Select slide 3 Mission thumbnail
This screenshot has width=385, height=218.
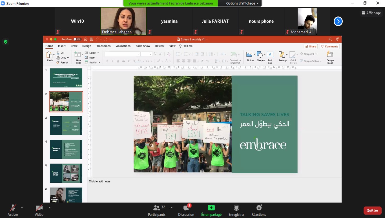point(66,125)
